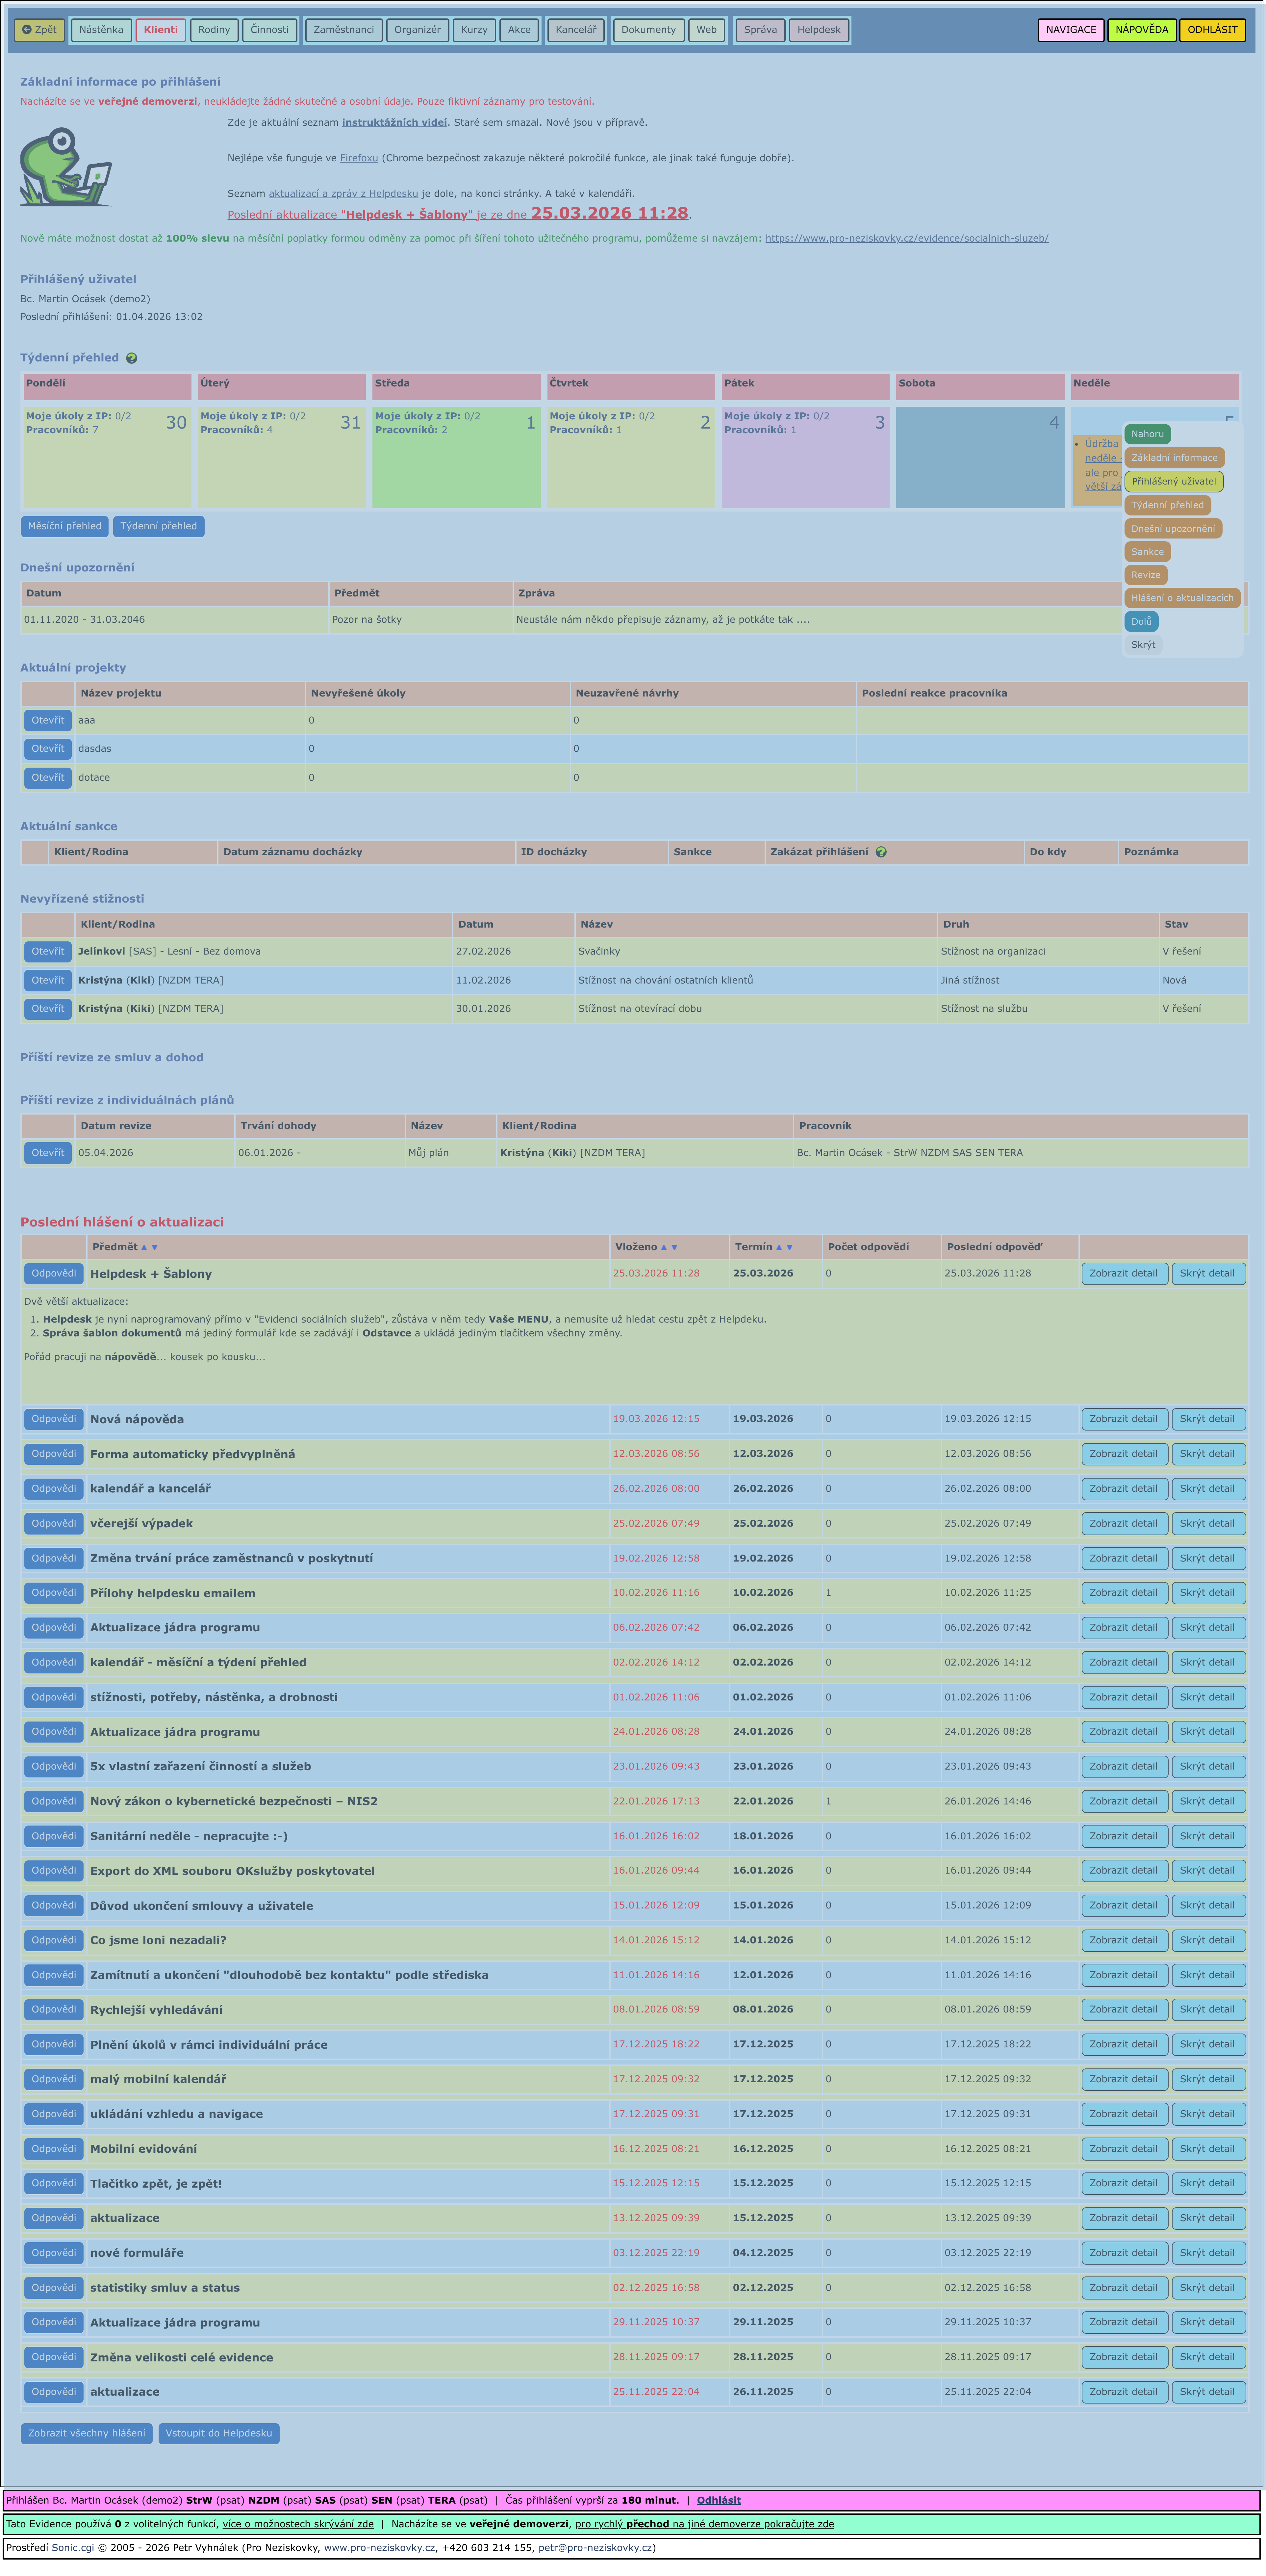Open více o možnostech skrývání link

point(298,2524)
